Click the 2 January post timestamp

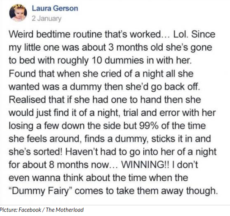tap(46, 19)
